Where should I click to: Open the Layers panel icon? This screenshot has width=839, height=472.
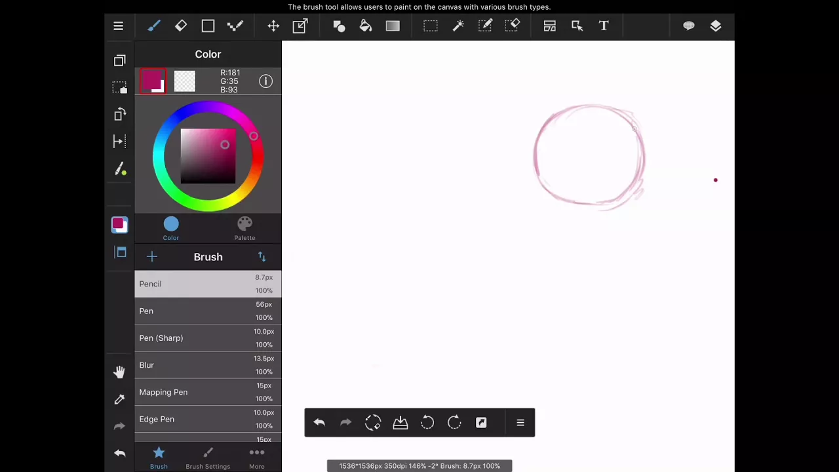pyautogui.click(x=716, y=26)
